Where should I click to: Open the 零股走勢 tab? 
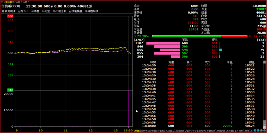pos(201,131)
